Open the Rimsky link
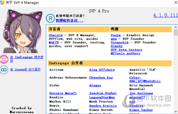The height and width of the screenshot is (114, 178). coord(117,46)
